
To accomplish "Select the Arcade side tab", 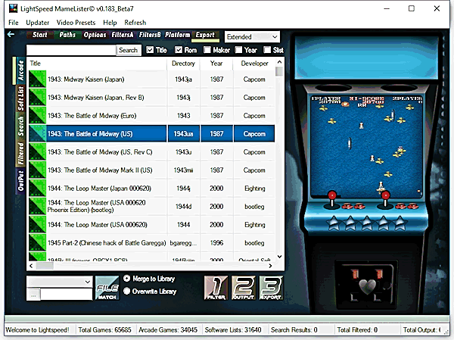I will pos(20,70).
